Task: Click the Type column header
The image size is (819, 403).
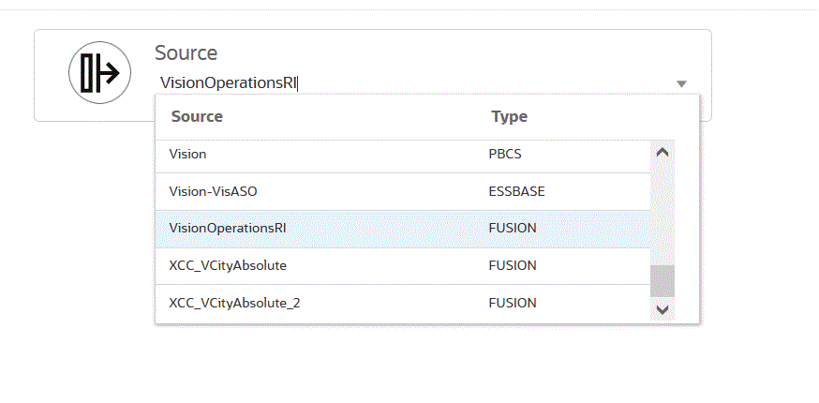Action: [x=509, y=117]
